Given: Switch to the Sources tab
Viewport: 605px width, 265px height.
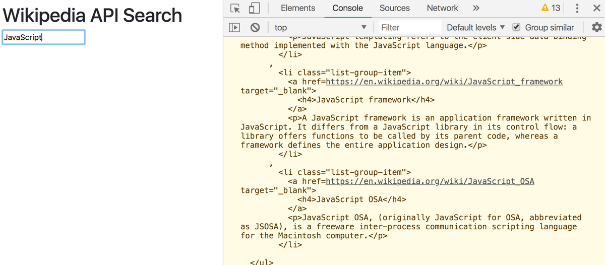Looking at the screenshot, I should (395, 8).
